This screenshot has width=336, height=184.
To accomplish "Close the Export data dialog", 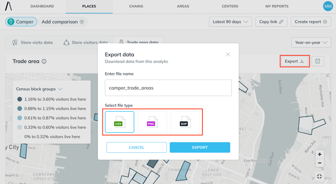I will tap(228, 54).
